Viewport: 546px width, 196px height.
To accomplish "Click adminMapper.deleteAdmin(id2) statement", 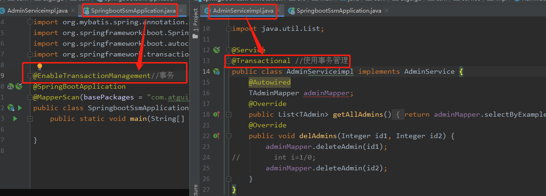I will 326,168.
